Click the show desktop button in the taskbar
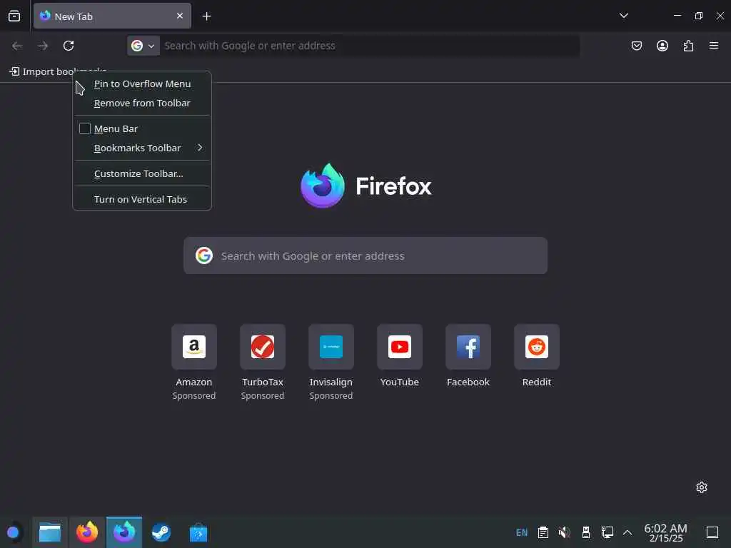Viewport: 731px width, 548px height. pos(712,532)
